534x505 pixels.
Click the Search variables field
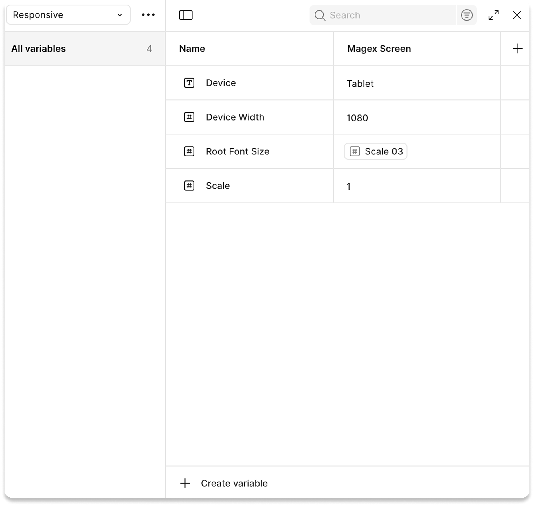(383, 15)
